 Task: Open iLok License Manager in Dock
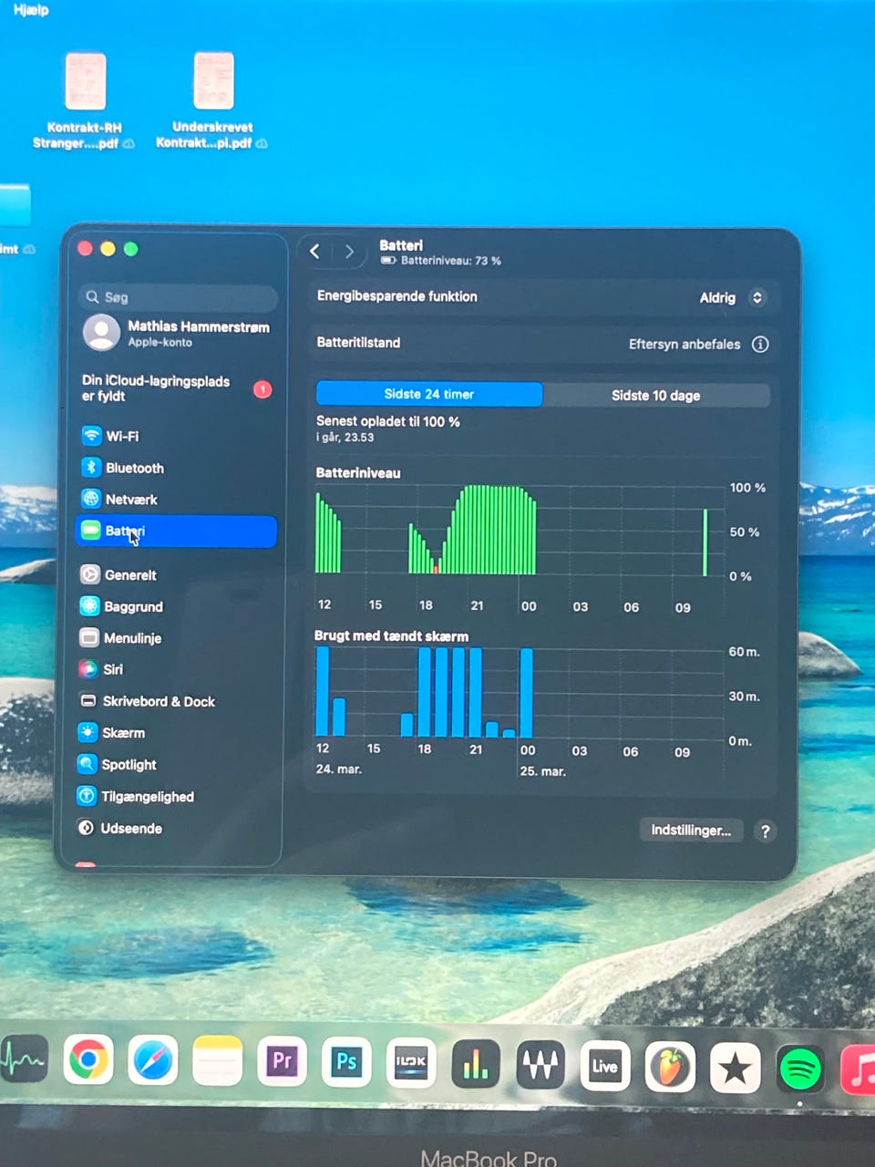412,1062
